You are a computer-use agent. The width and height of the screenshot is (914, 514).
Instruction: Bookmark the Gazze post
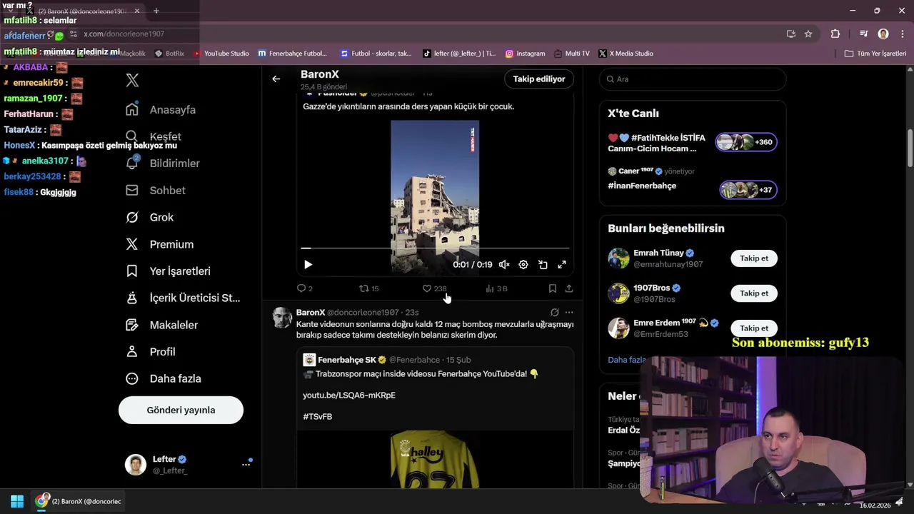pos(552,288)
